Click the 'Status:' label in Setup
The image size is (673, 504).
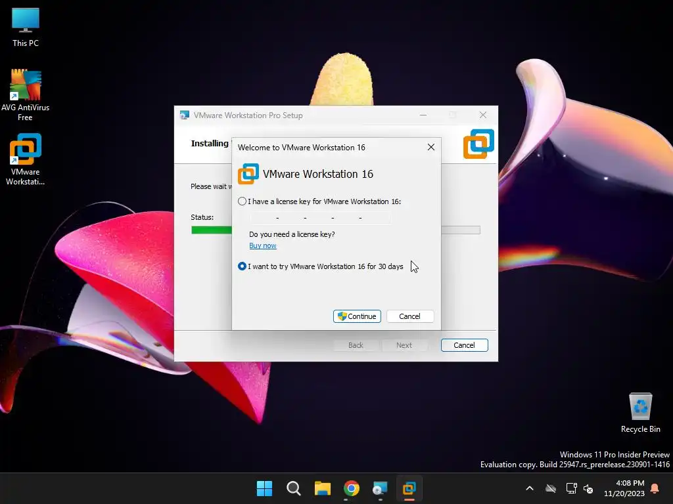(x=202, y=217)
